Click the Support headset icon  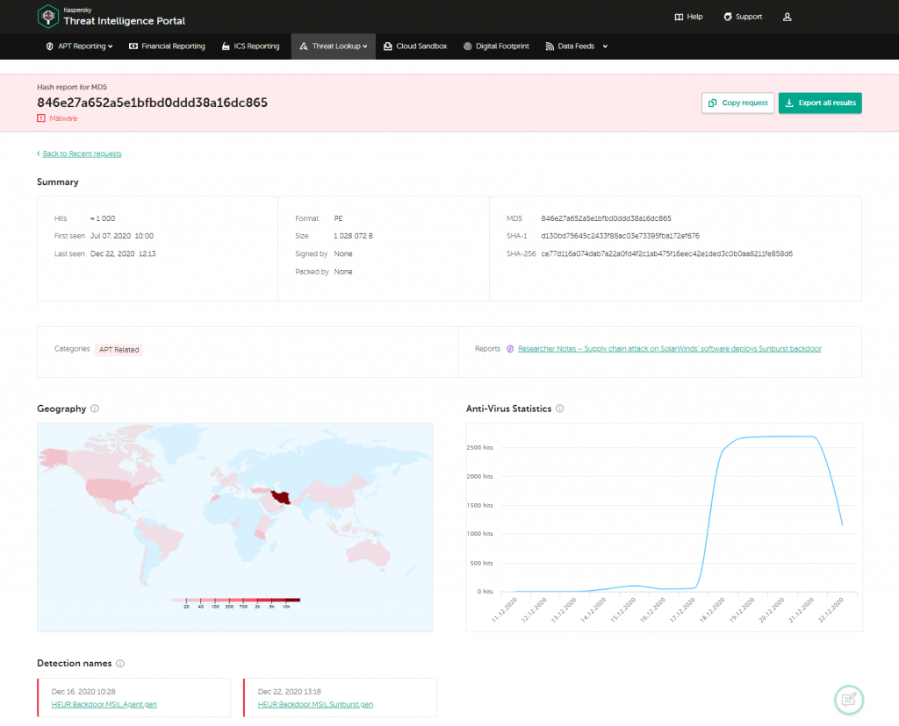click(x=728, y=17)
